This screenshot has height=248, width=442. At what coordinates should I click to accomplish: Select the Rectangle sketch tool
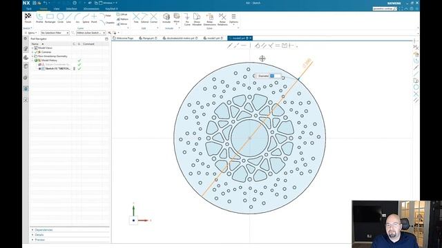tap(50, 18)
